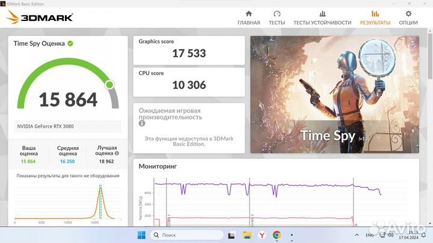This screenshot has width=433, height=243.
Task: Select the Результаты tab
Action: click(375, 18)
